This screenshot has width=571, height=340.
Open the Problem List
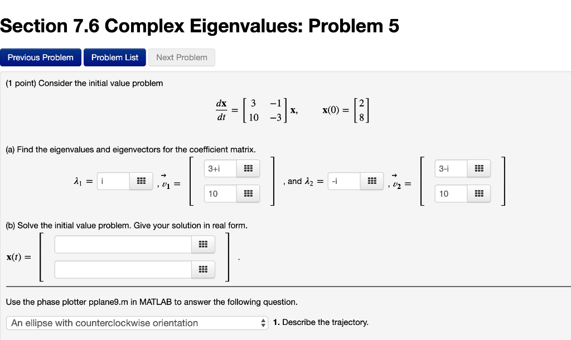(x=114, y=57)
